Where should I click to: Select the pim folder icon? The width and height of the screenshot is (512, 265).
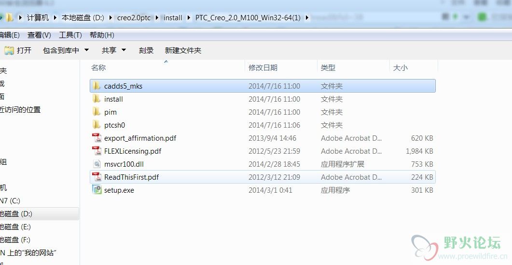pyautogui.click(x=97, y=112)
